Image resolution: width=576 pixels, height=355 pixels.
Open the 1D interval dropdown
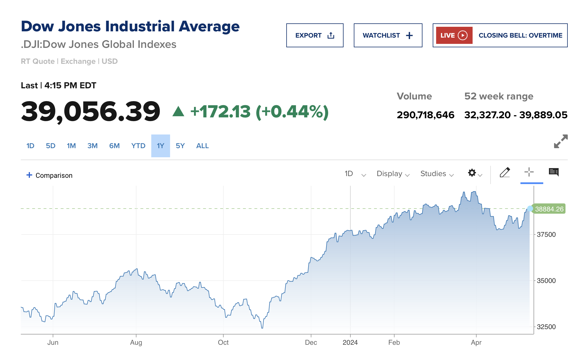coord(355,174)
